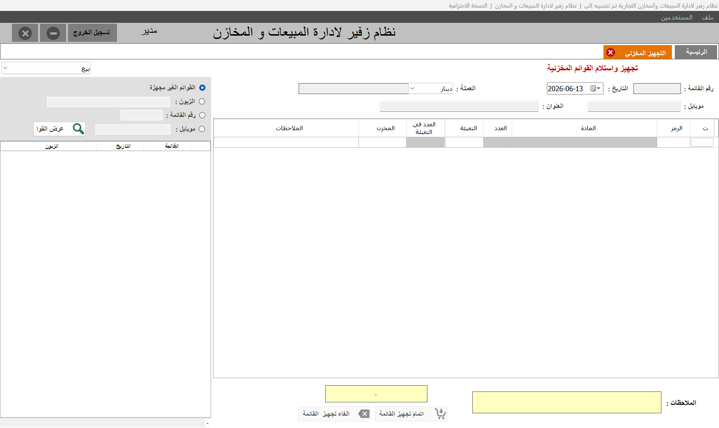Open the بيع type dropdown
The width and height of the screenshot is (719, 428).
46,68
